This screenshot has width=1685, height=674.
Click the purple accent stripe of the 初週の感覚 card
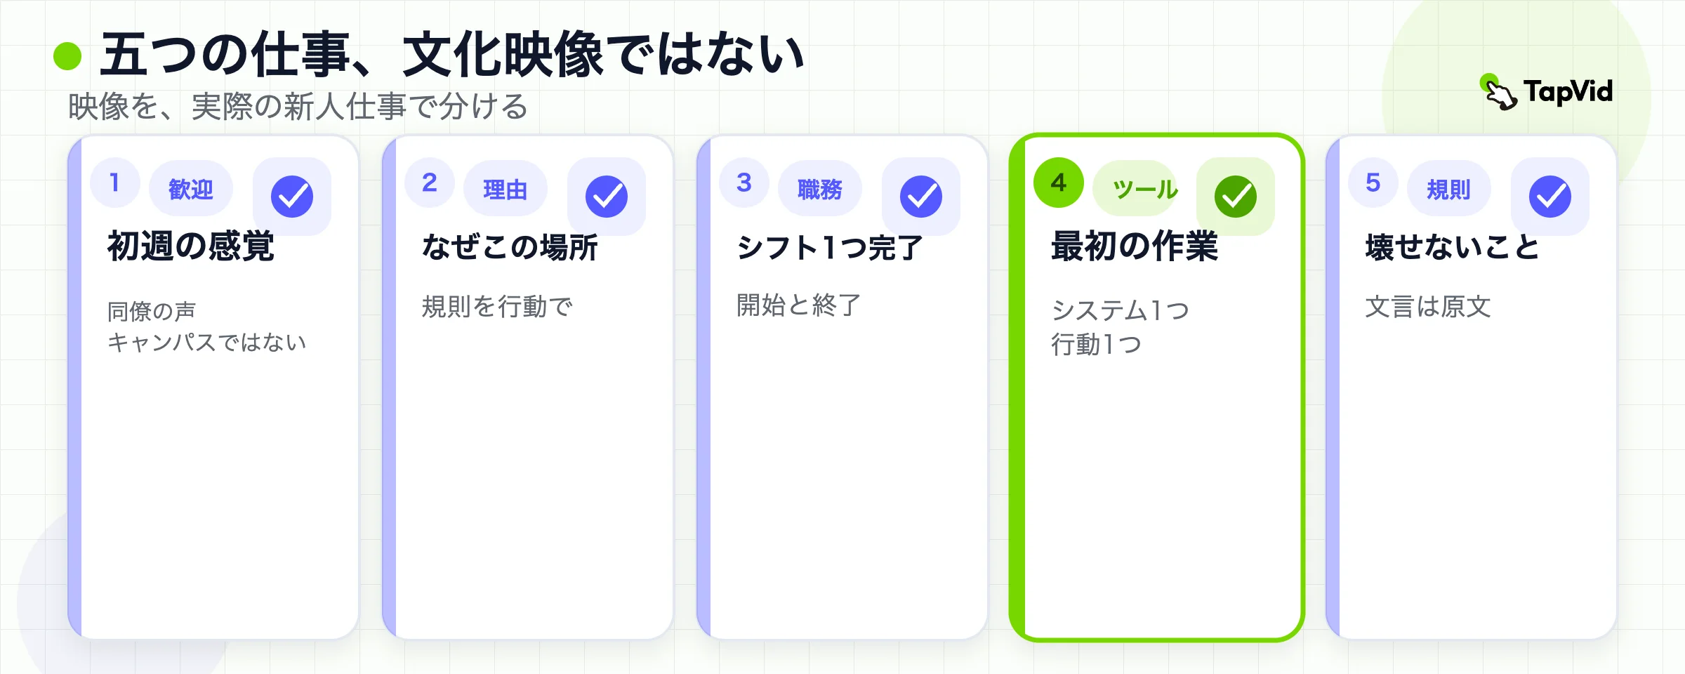(74, 387)
